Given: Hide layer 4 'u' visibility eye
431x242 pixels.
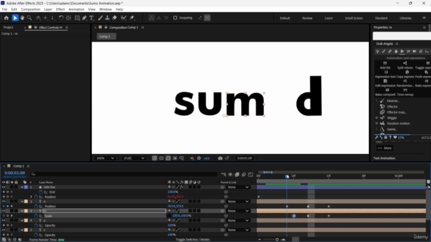Looking at the screenshot, I should [x=3, y=220].
